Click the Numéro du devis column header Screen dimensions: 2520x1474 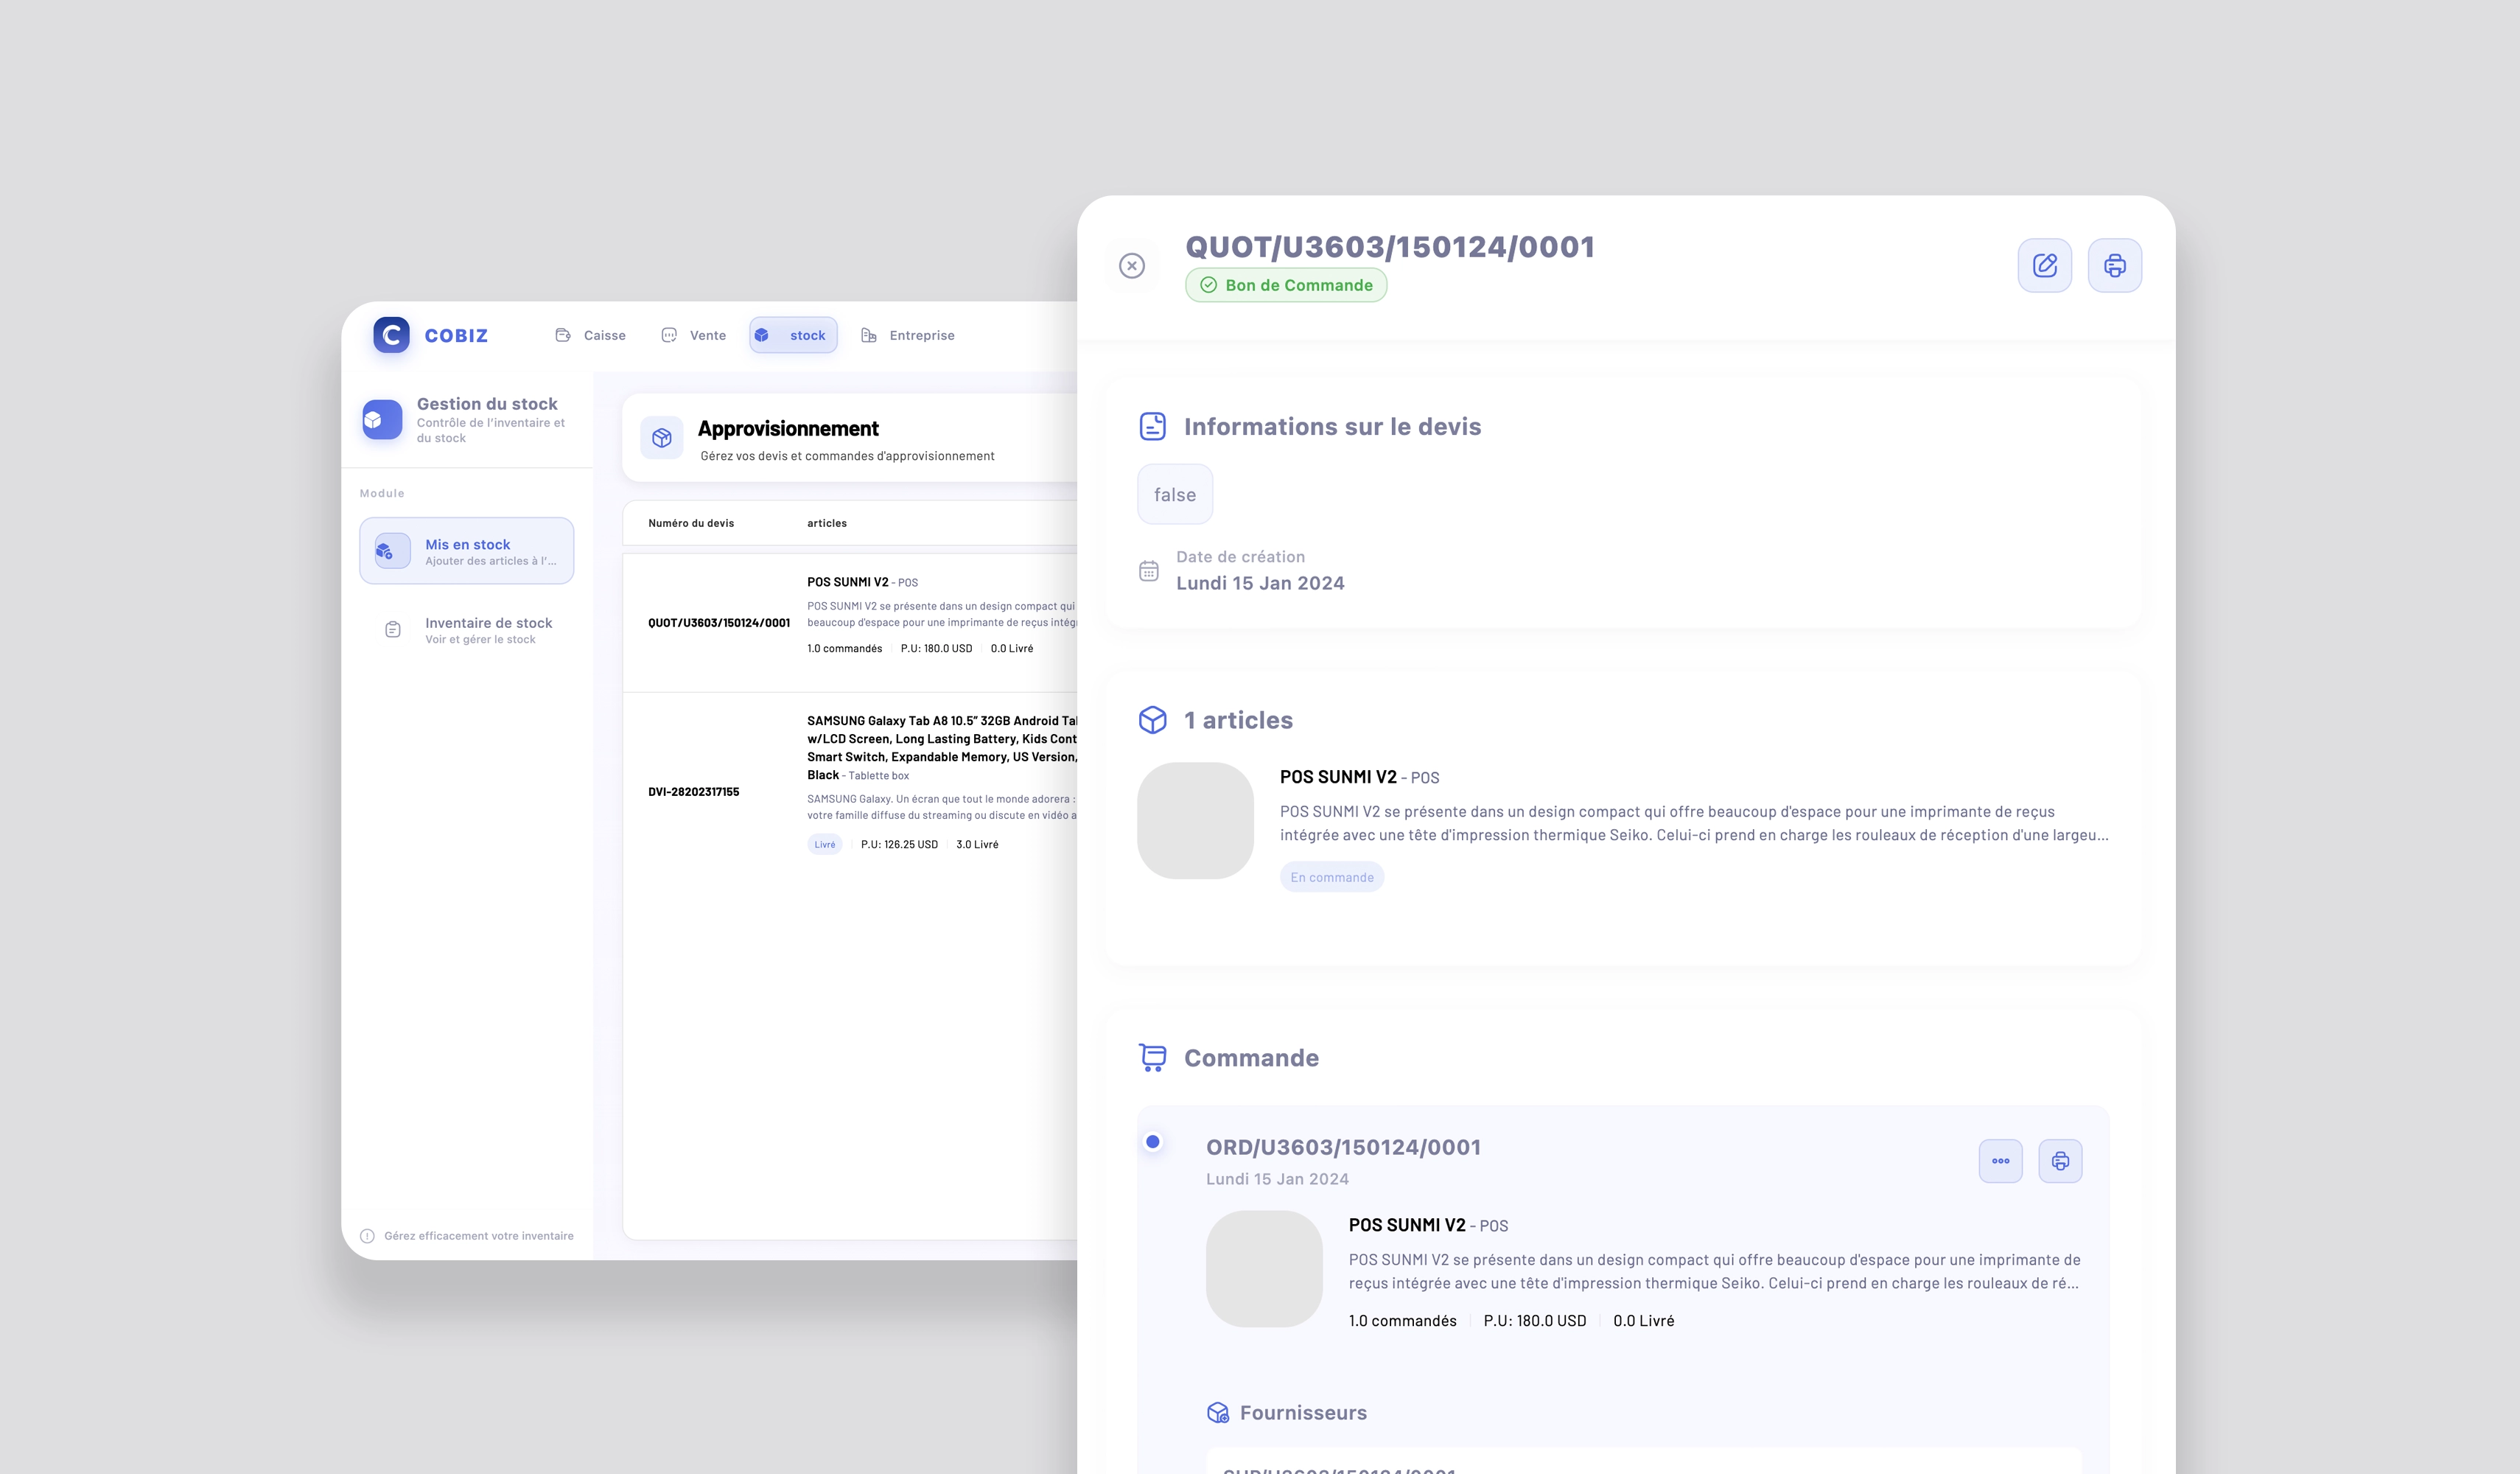click(691, 523)
